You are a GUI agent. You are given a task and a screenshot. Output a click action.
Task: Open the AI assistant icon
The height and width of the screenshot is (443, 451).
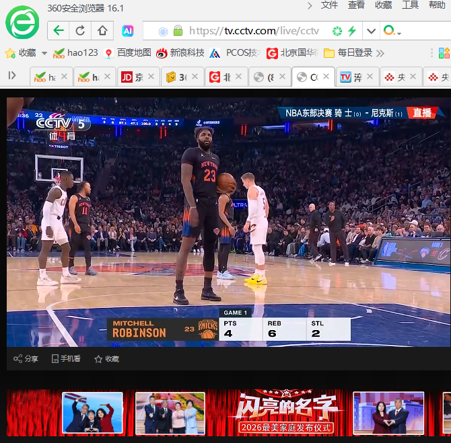128,30
